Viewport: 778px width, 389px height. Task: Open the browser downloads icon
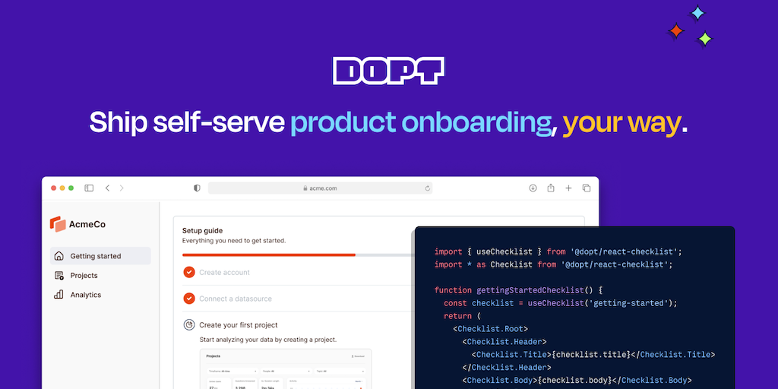533,188
